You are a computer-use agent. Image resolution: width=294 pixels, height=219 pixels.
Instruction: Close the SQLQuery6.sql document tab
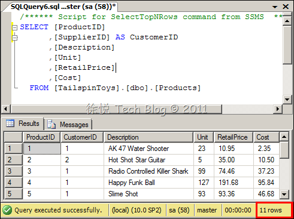[x=286, y=7]
